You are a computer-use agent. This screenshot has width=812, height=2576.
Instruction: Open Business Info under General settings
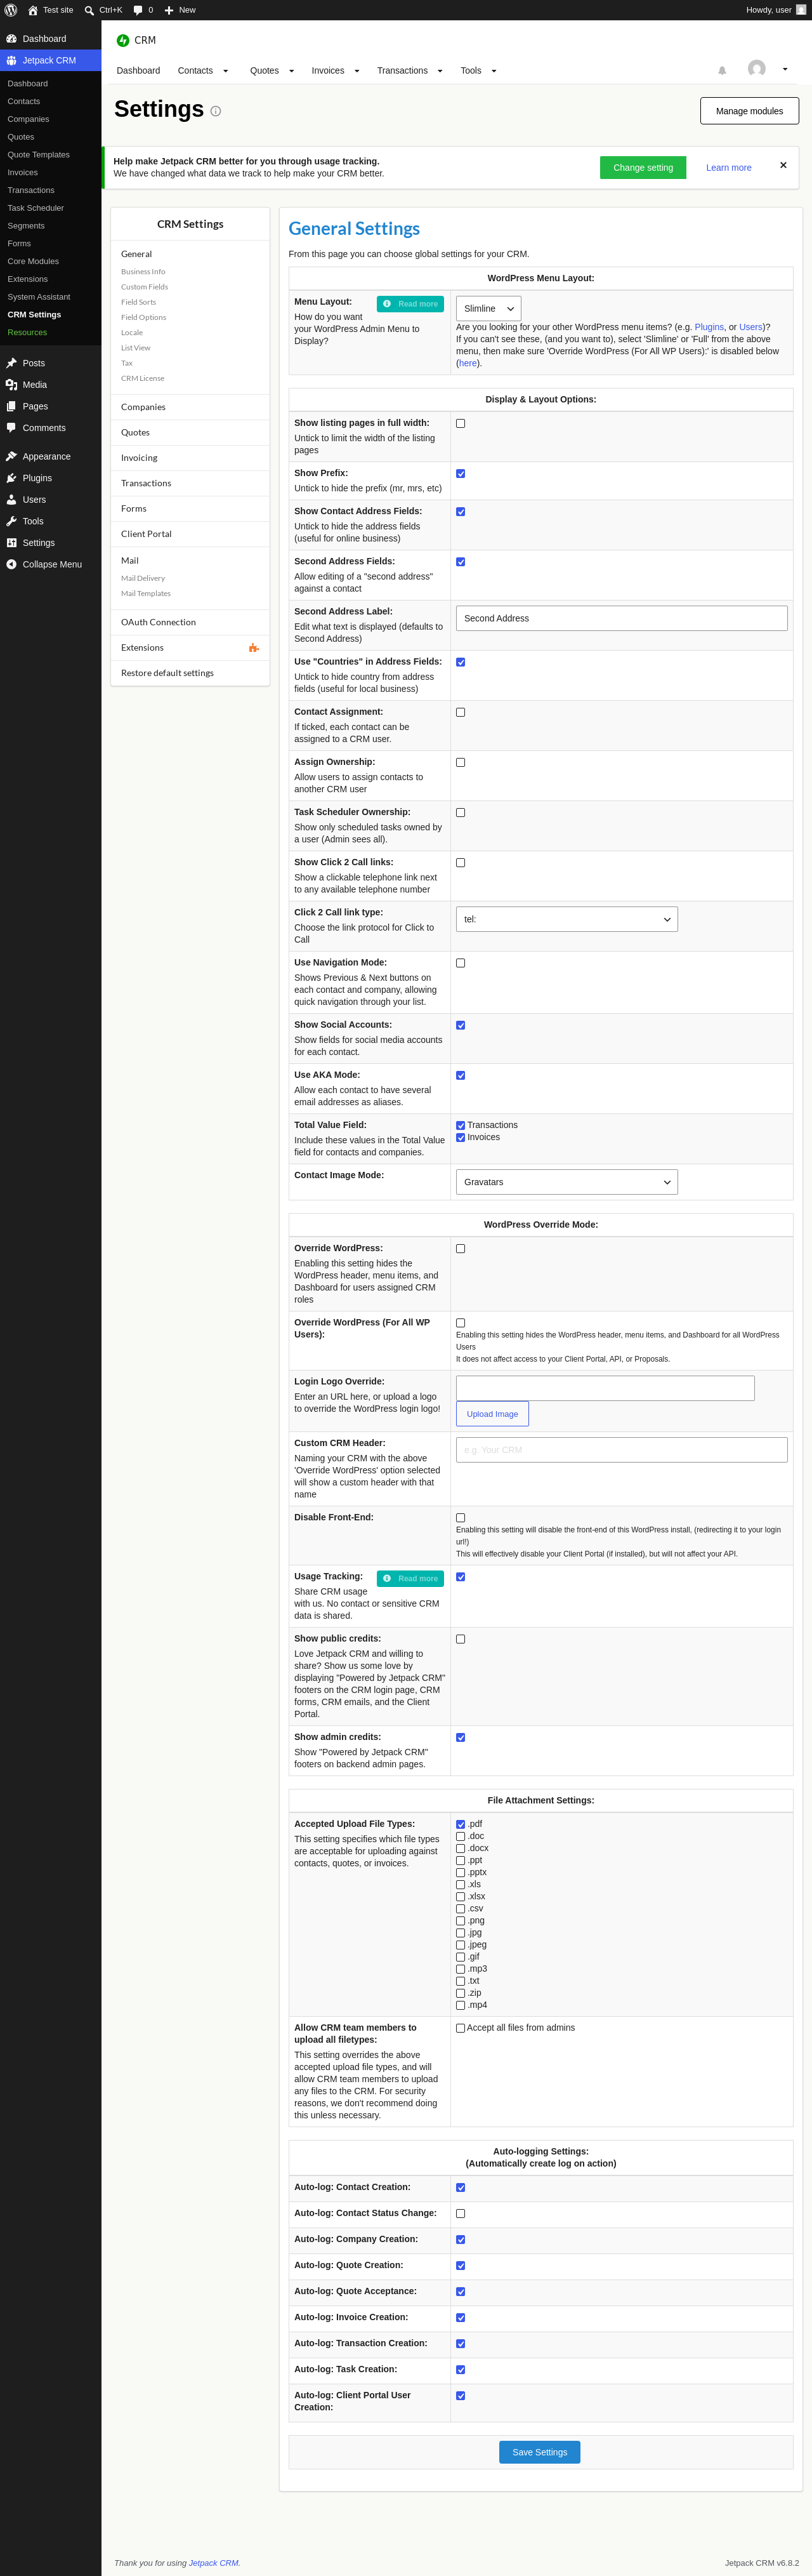coord(143,272)
